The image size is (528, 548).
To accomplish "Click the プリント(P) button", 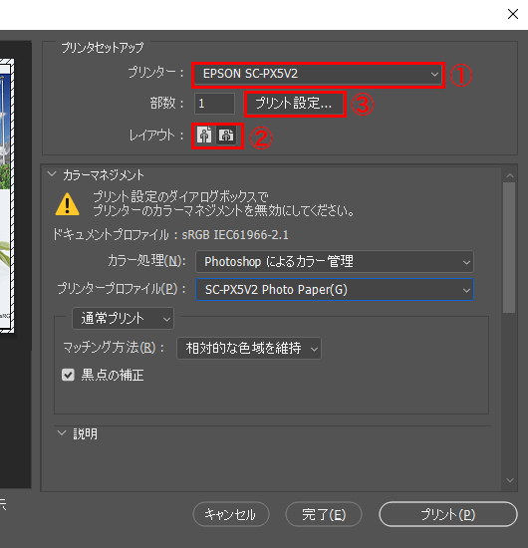I will tap(448, 514).
